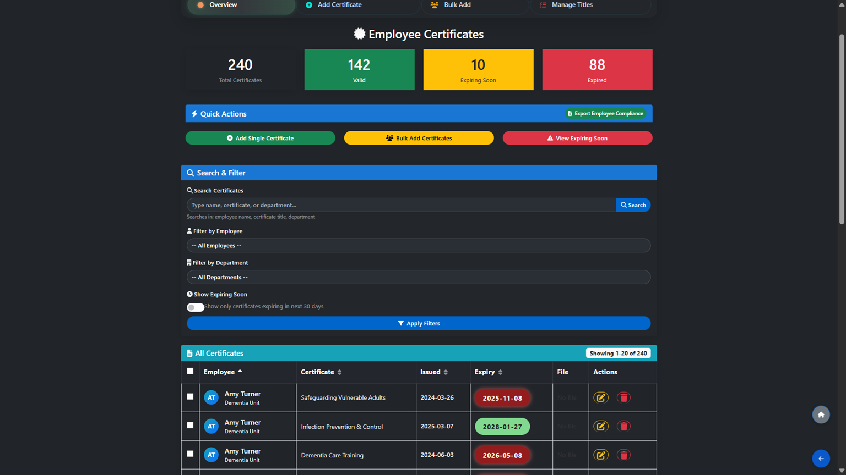Edit the Infection Prevention & Control certificate
Viewport: 846px width, 475px height.
tap(601, 426)
